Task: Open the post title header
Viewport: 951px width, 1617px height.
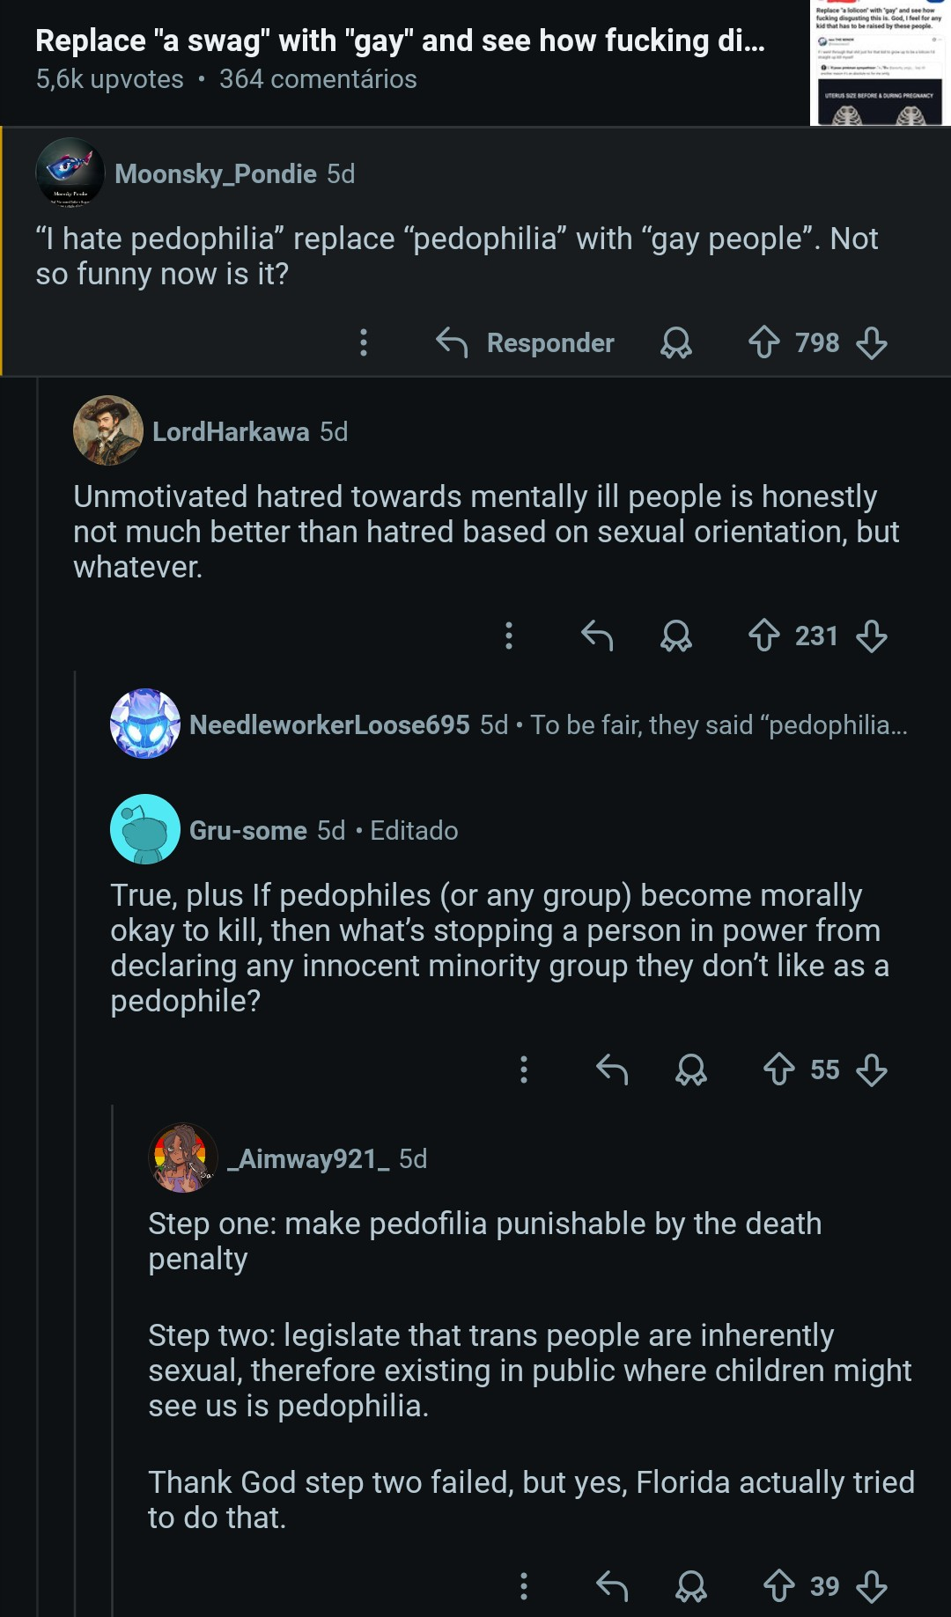Action: pyautogui.click(x=400, y=41)
